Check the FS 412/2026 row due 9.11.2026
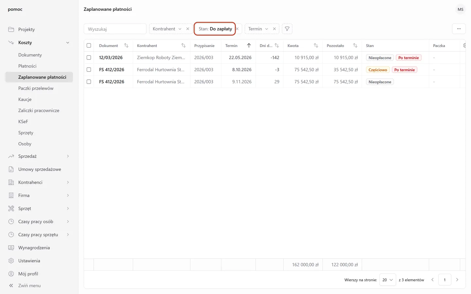The height and width of the screenshot is (294, 471). click(89, 82)
